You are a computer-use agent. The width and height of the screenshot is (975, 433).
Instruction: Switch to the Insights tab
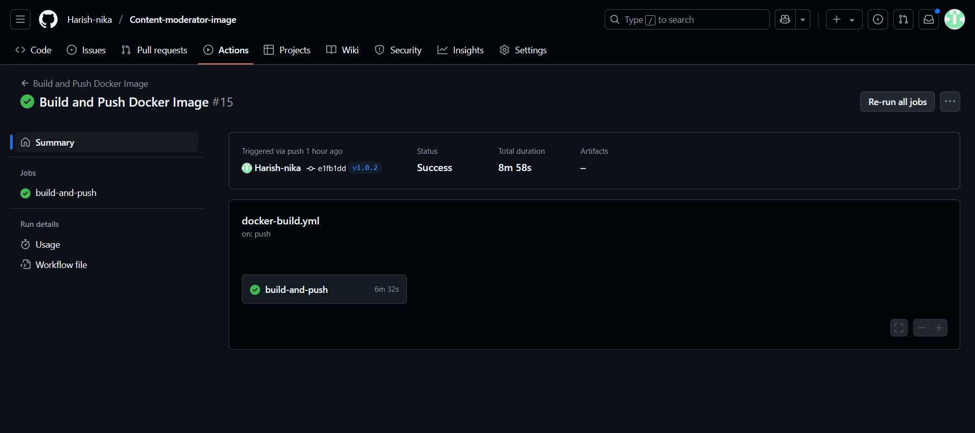pos(461,50)
